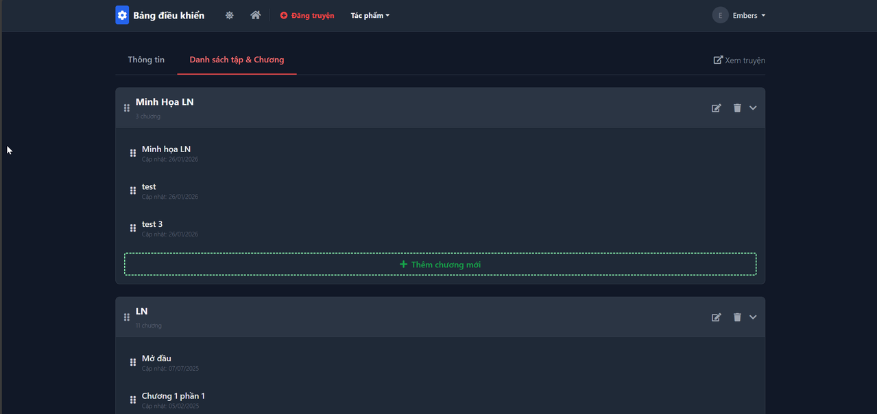This screenshot has width=877, height=414.
Task: Click drag handle of LN volume
Action: pyautogui.click(x=127, y=317)
